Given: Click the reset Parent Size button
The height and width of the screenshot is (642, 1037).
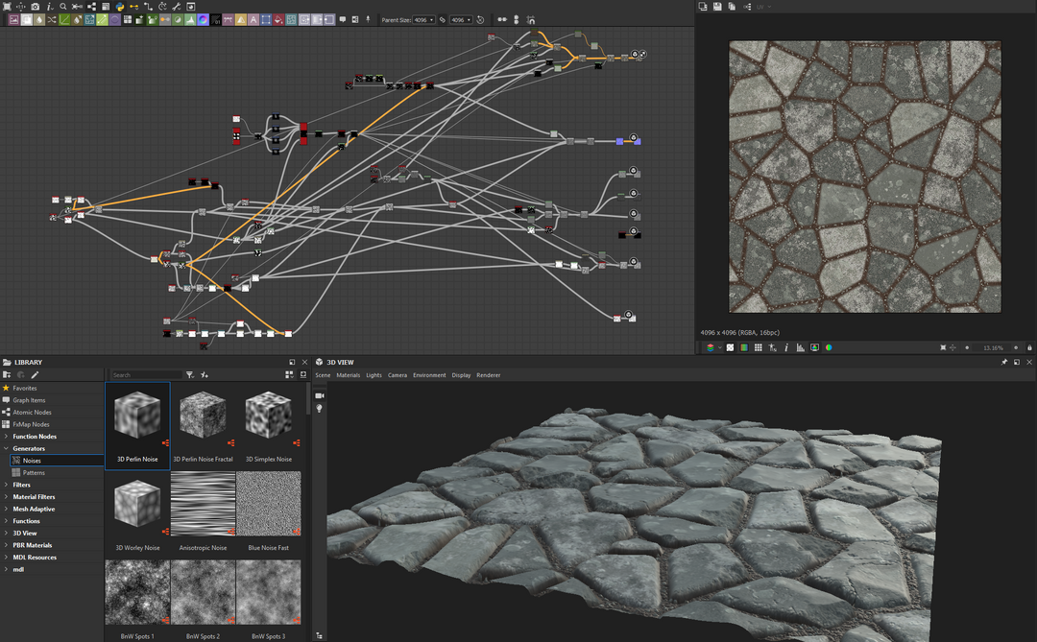Looking at the screenshot, I should (x=480, y=19).
